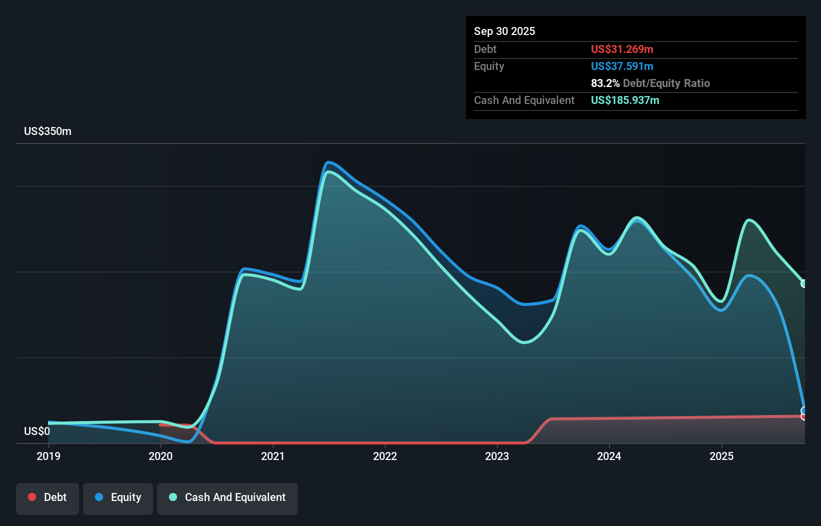Image resolution: width=821 pixels, height=526 pixels.
Task: Click the 2025 x-axis label
Action: click(x=721, y=456)
